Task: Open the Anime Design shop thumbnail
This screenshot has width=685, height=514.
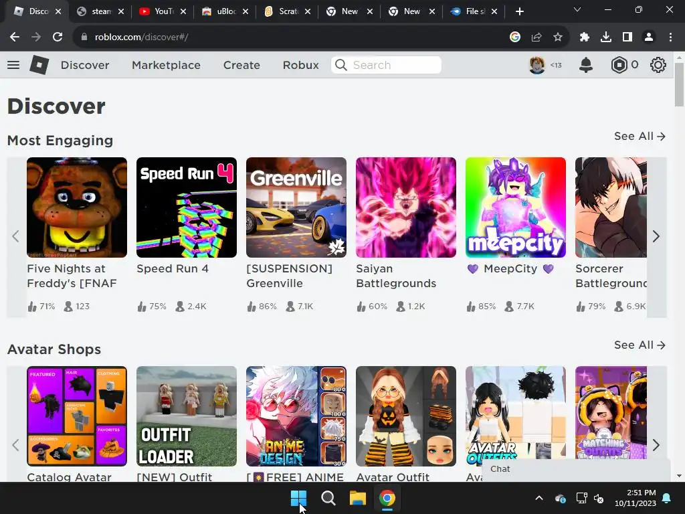Action: coord(296,416)
